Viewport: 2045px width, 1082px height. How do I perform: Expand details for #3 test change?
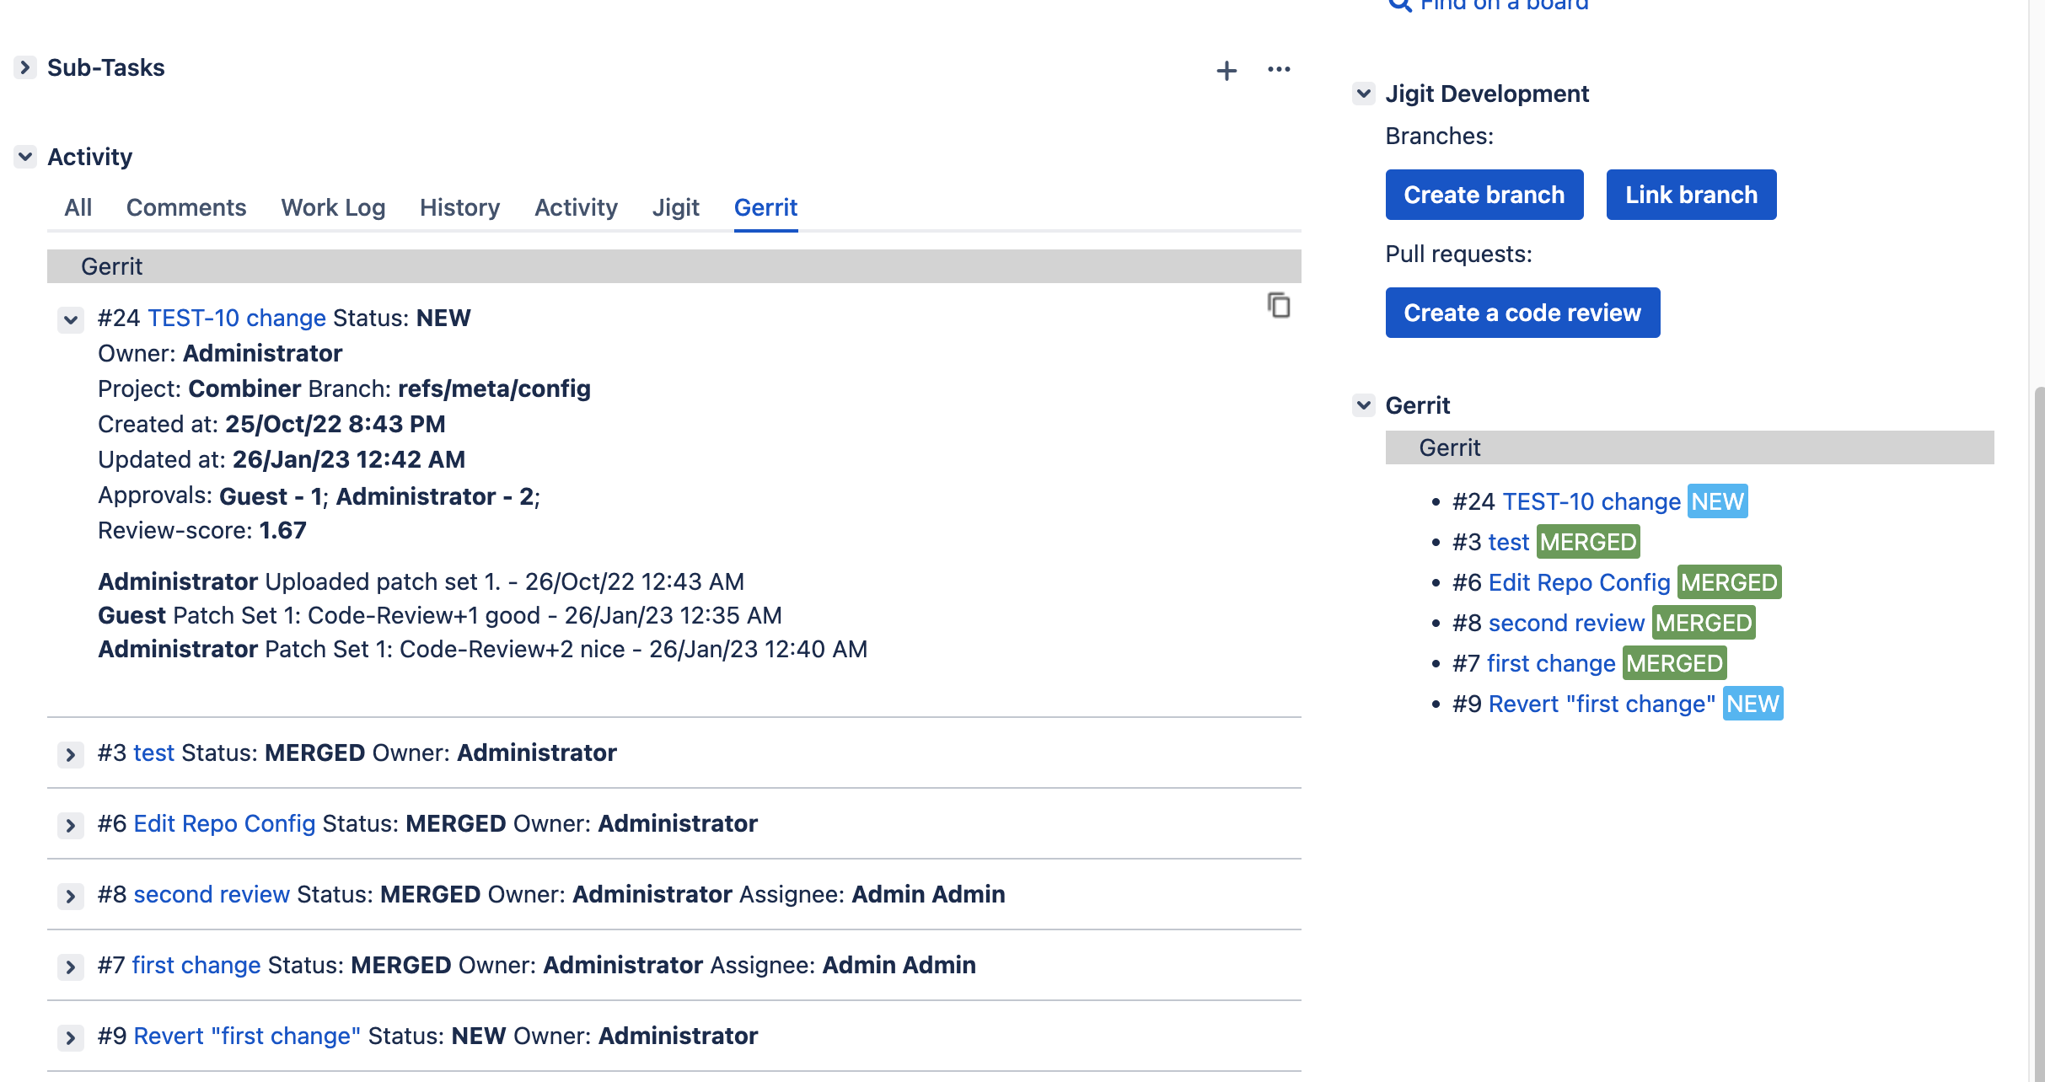[x=70, y=754]
